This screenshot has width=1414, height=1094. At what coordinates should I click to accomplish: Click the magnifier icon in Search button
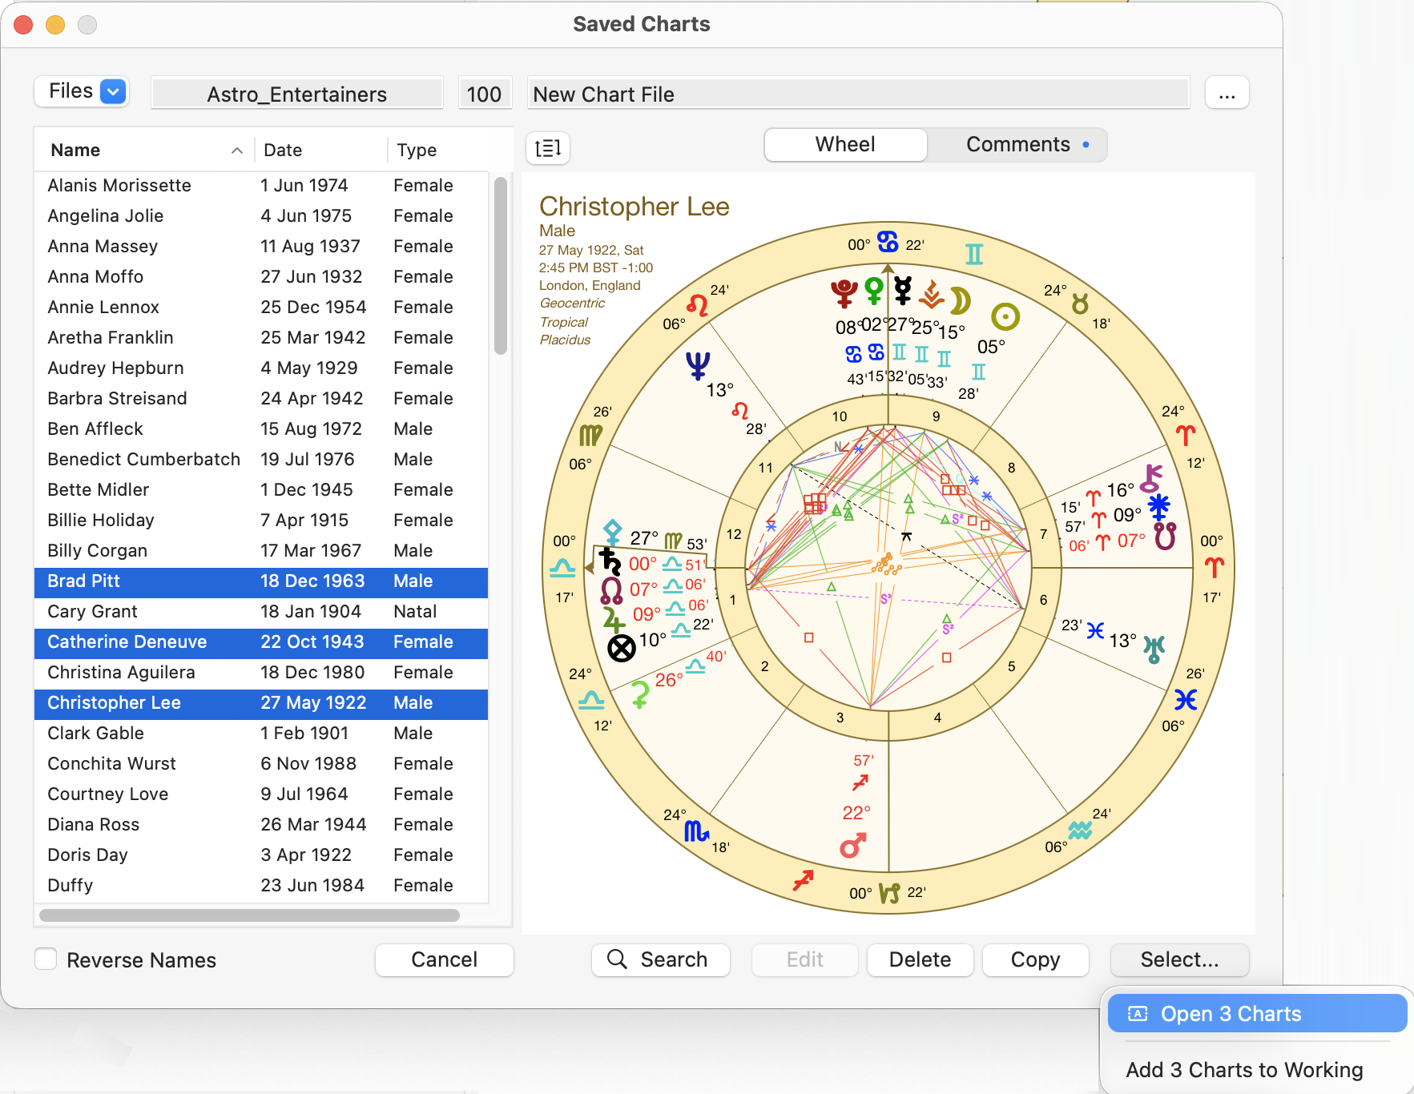pos(617,959)
